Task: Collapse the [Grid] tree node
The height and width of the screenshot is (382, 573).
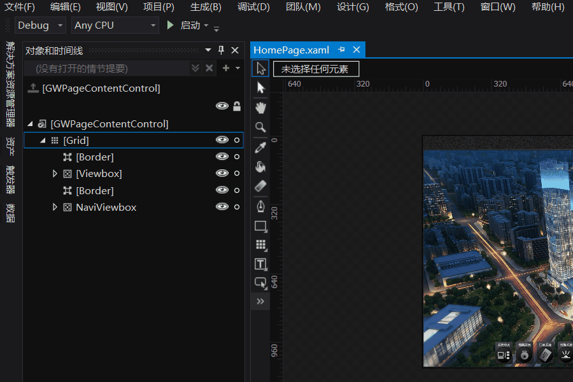Action: pos(43,141)
